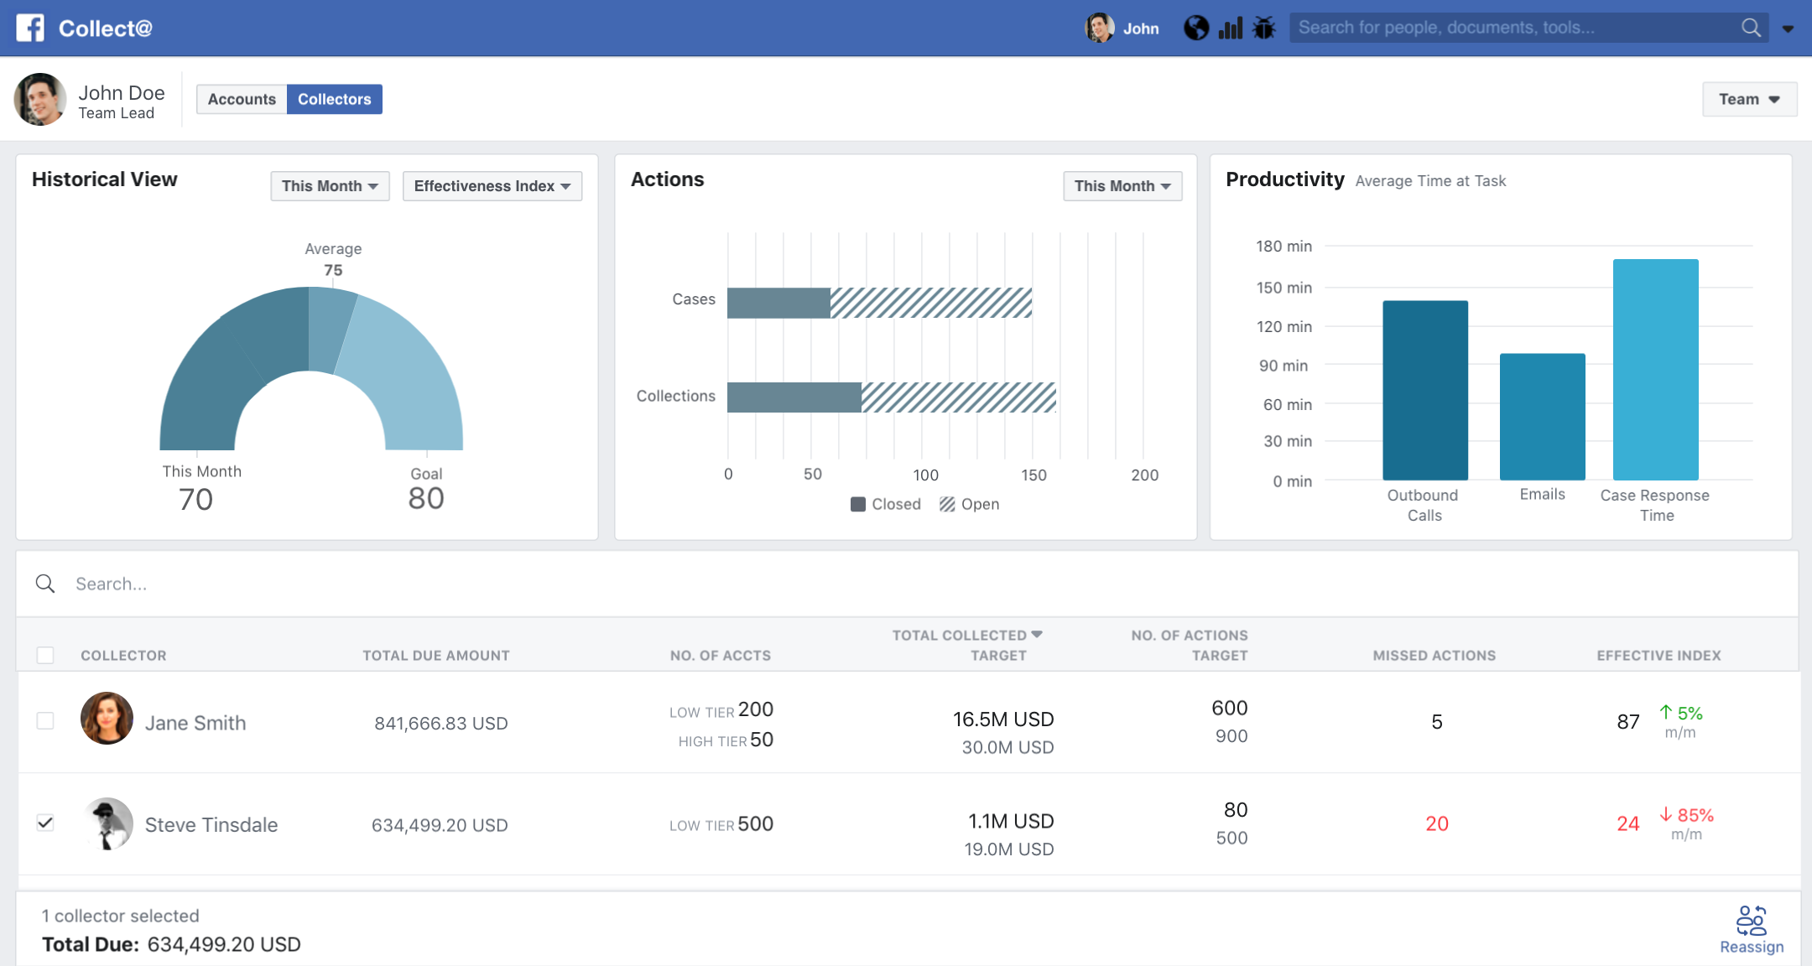Viewport: 1812px width, 966px height.
Task: Toggle the select-all collectors checkbox
Action: 45,655
